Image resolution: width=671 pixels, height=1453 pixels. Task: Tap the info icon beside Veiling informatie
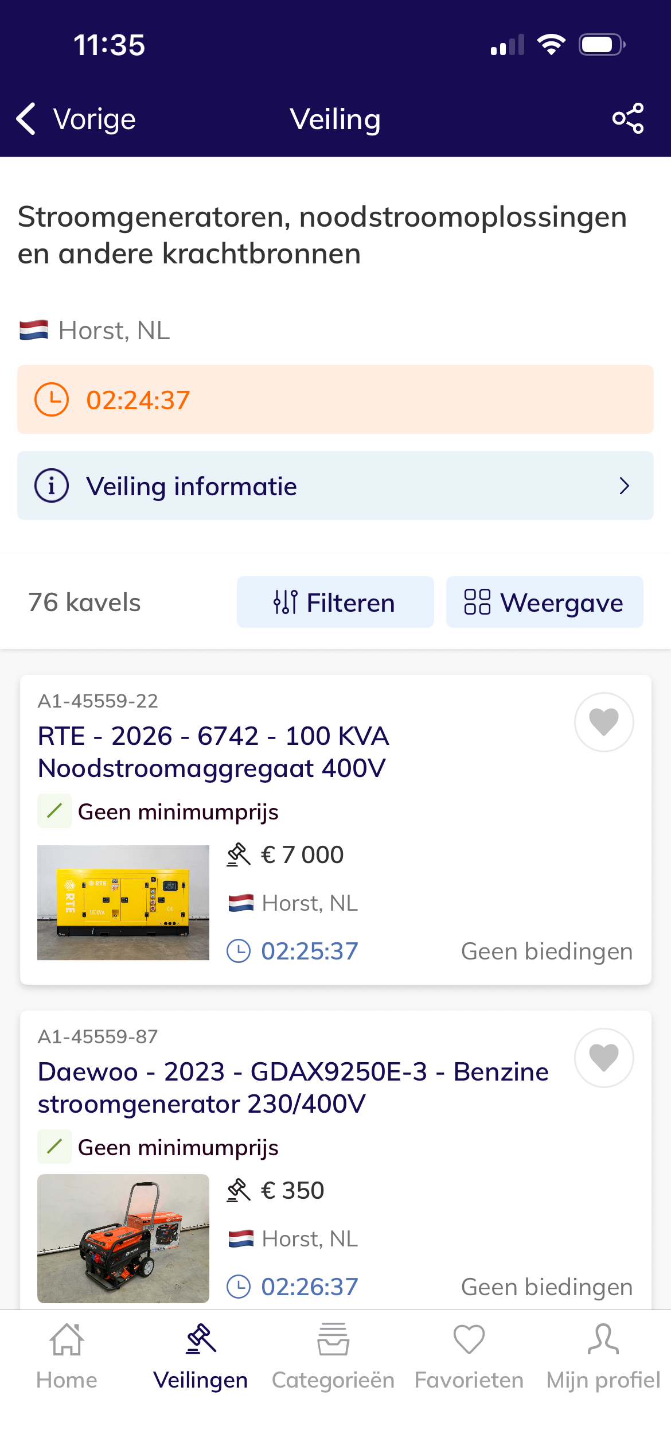click(x=52, y=486)
